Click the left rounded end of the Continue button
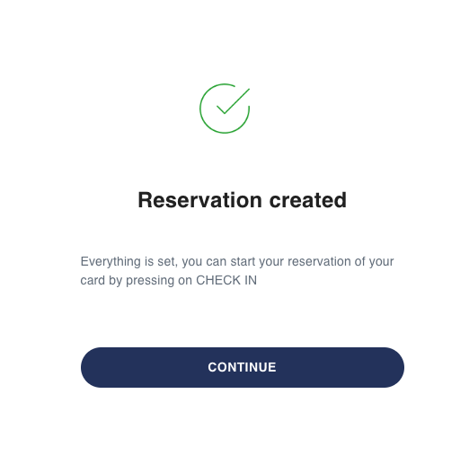 pos(93,367)
